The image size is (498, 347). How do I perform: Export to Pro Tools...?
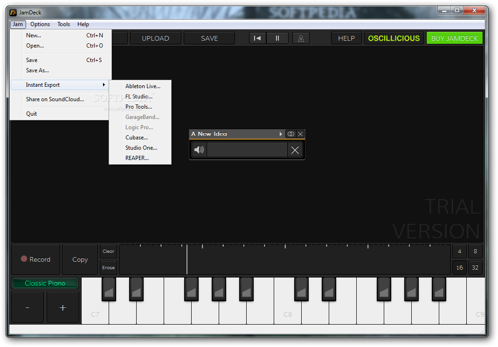(140, 107)
